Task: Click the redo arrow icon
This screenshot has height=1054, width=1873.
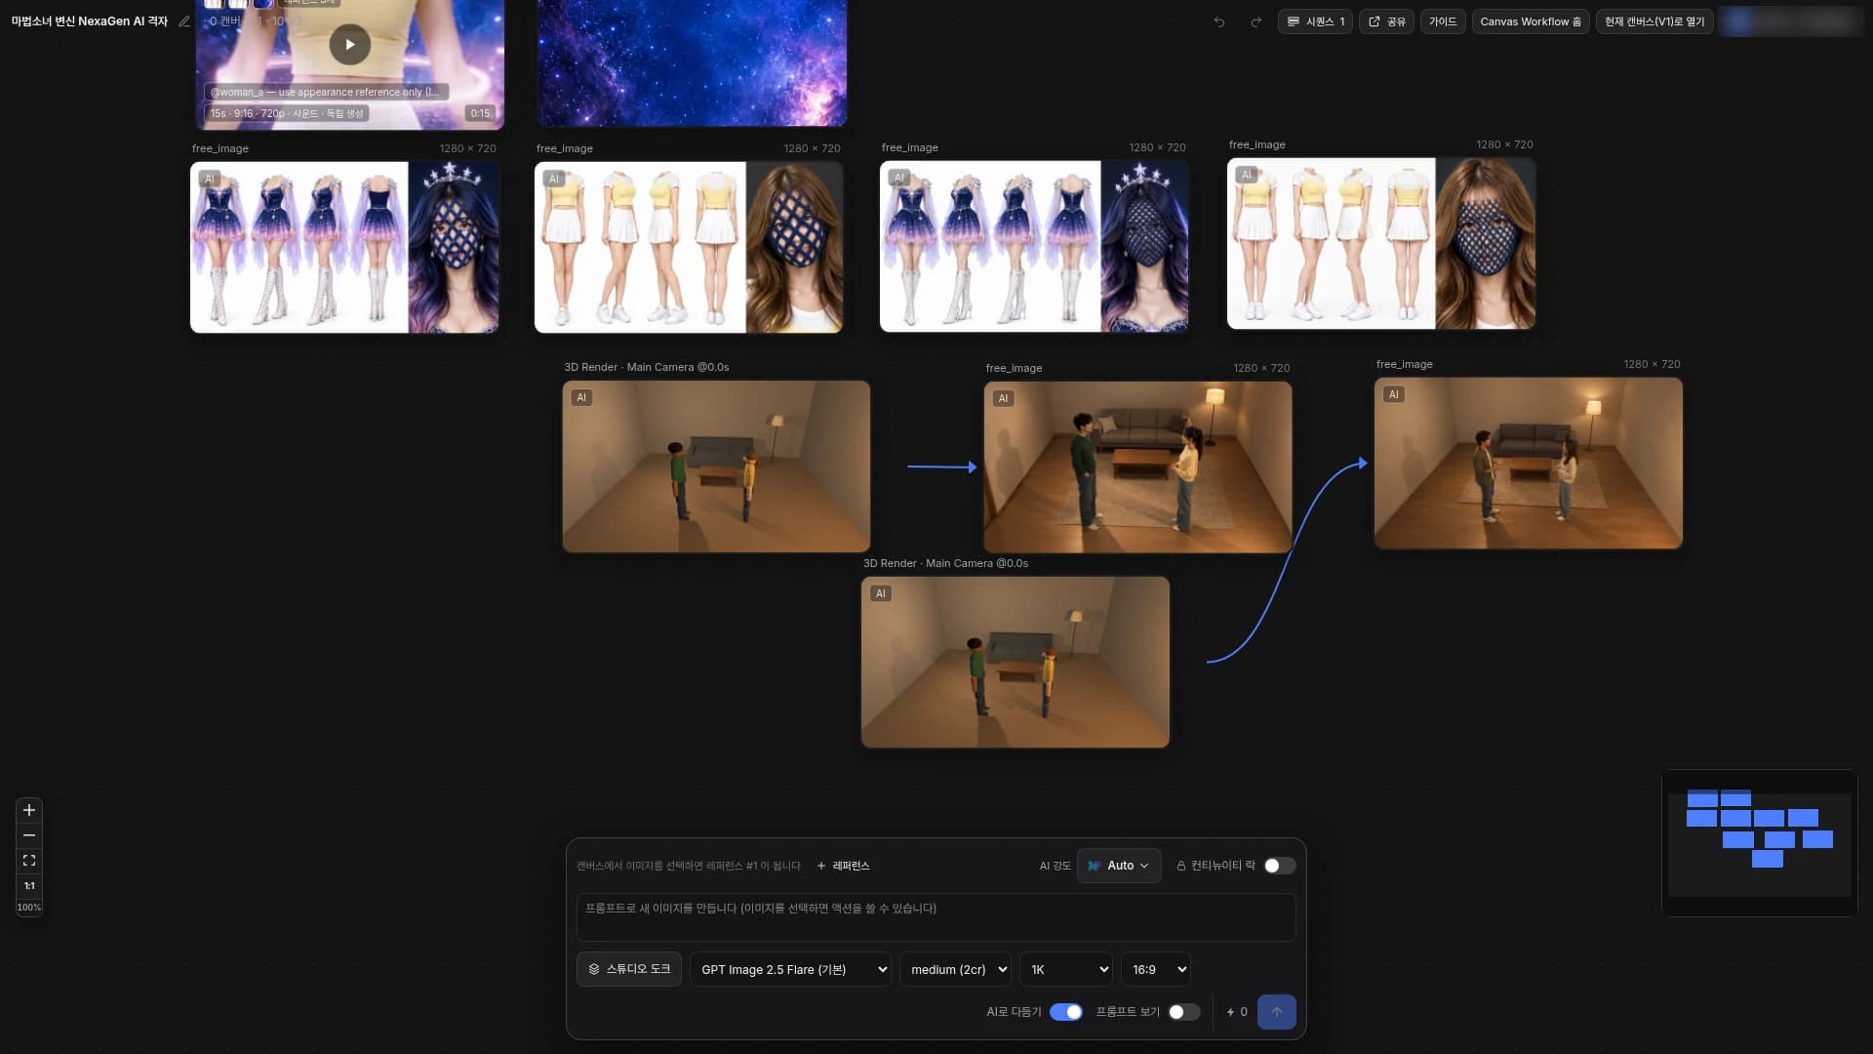Action: click(1256, 21)
